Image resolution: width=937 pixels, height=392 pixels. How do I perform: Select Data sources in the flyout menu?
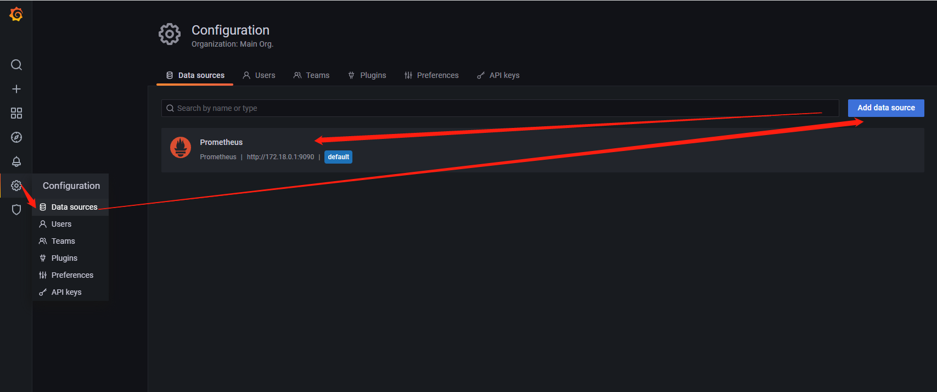point(71,207)
